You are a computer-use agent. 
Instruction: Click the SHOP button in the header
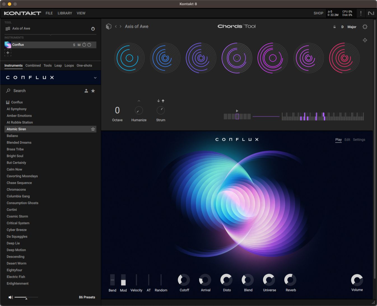pos(318,13)
